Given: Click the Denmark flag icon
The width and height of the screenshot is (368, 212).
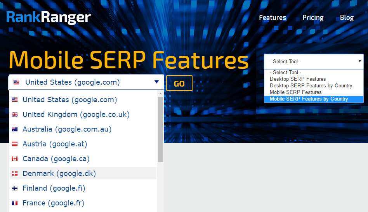Looking at the screenshot, I should point(15,174).
